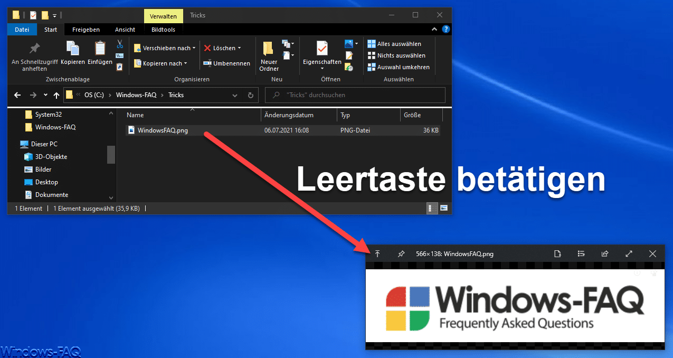Select the Ausschneiden (cut) scissors icon
The width and height of the screenshot is (673, 358).
(119, 42)
